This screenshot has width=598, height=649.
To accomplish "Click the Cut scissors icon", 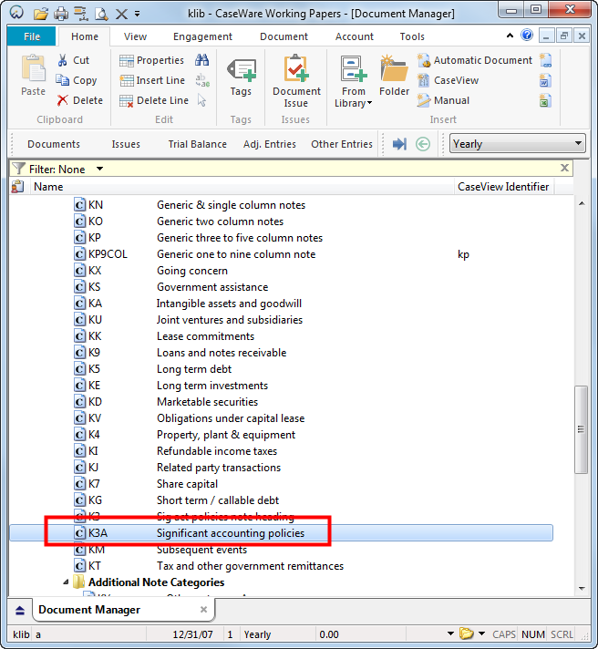I will pyautogui.click(x=63, y=60).
